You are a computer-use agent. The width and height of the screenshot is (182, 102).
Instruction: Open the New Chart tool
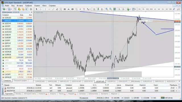click(4, 9)
